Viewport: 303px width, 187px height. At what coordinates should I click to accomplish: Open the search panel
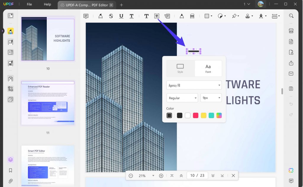pos(291,16)
